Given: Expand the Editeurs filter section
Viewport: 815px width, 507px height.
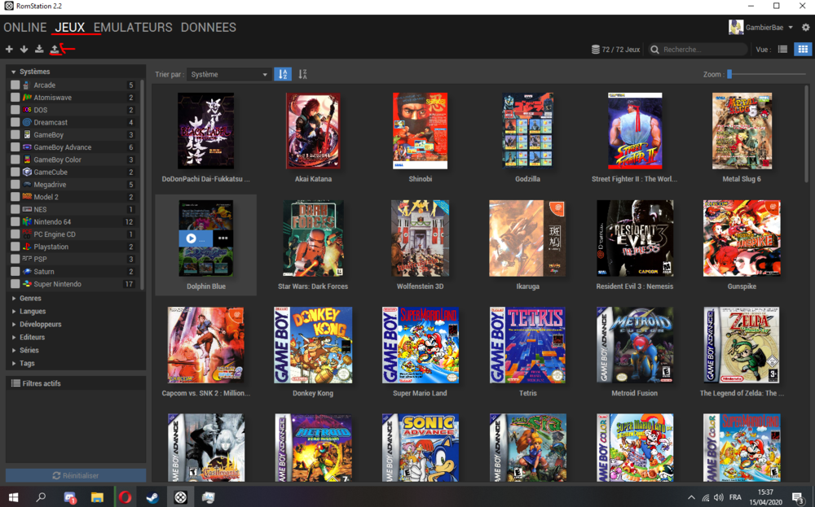Looking at the screenshot, I should pos(14,337).
